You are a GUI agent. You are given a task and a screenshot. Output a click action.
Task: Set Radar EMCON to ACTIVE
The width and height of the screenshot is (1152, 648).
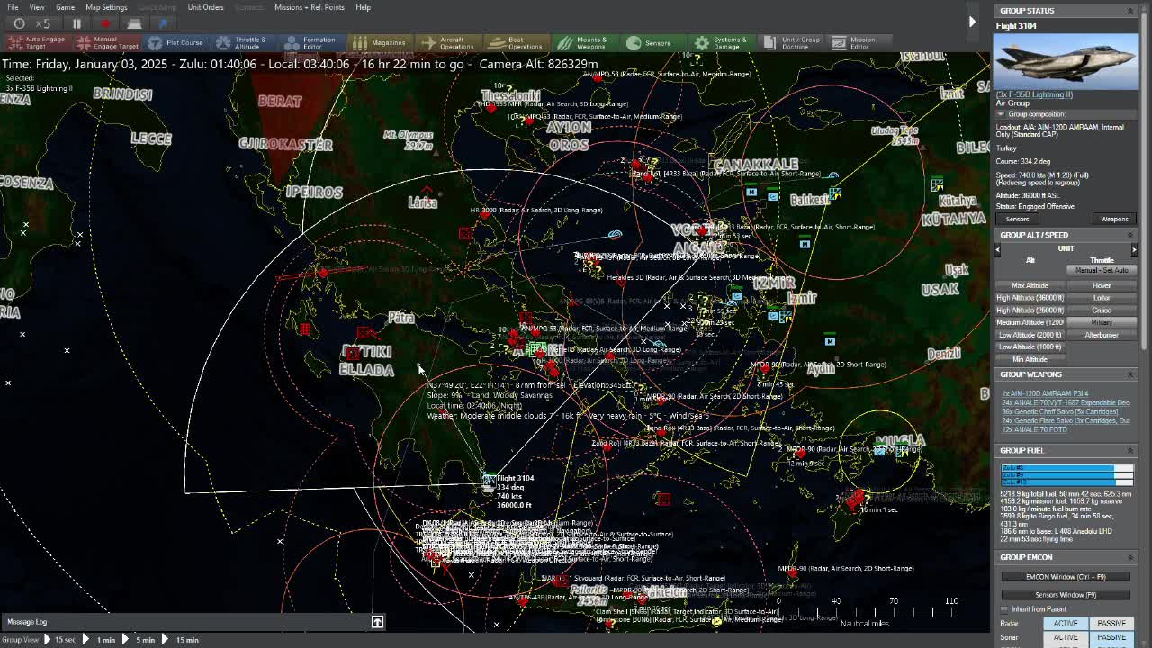[x=1066, y=624]
